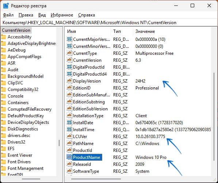Screen dimensions: 218x183
Task: Click the tree pane horizontal scrollbar
Action: pos(31,179)
